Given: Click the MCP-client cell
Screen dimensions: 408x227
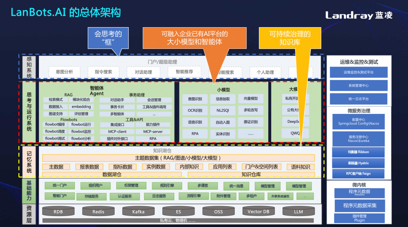Looking at the screenshot, I should click(117, 132).
